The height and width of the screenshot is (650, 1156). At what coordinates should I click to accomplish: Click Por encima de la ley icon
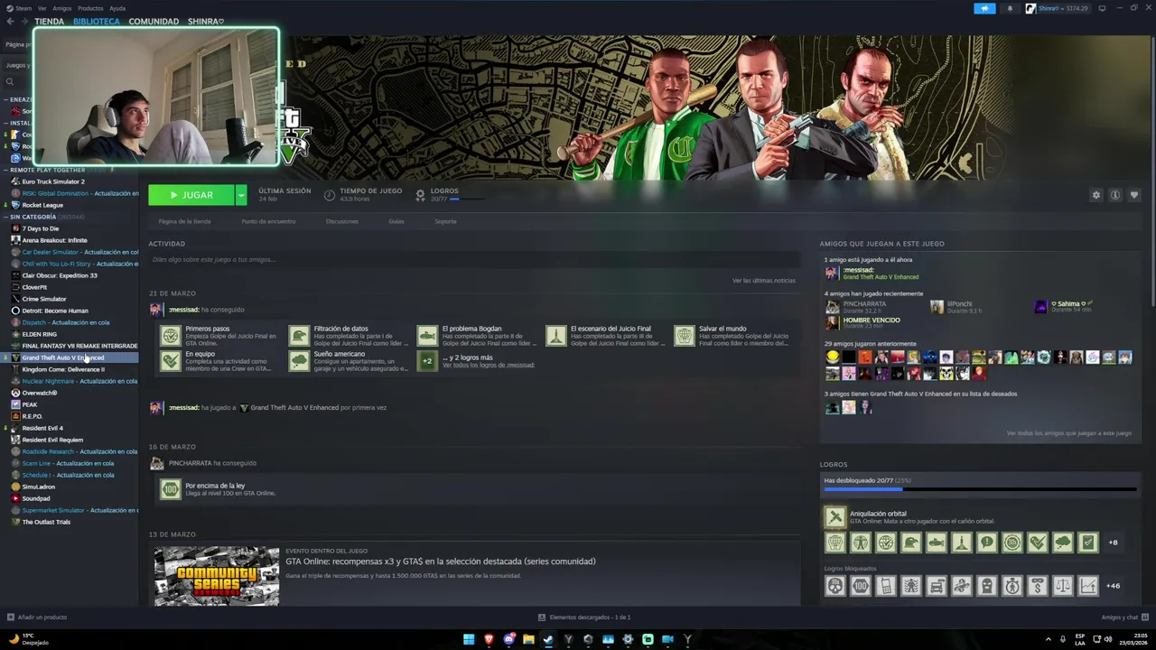[x=171, y=489]
